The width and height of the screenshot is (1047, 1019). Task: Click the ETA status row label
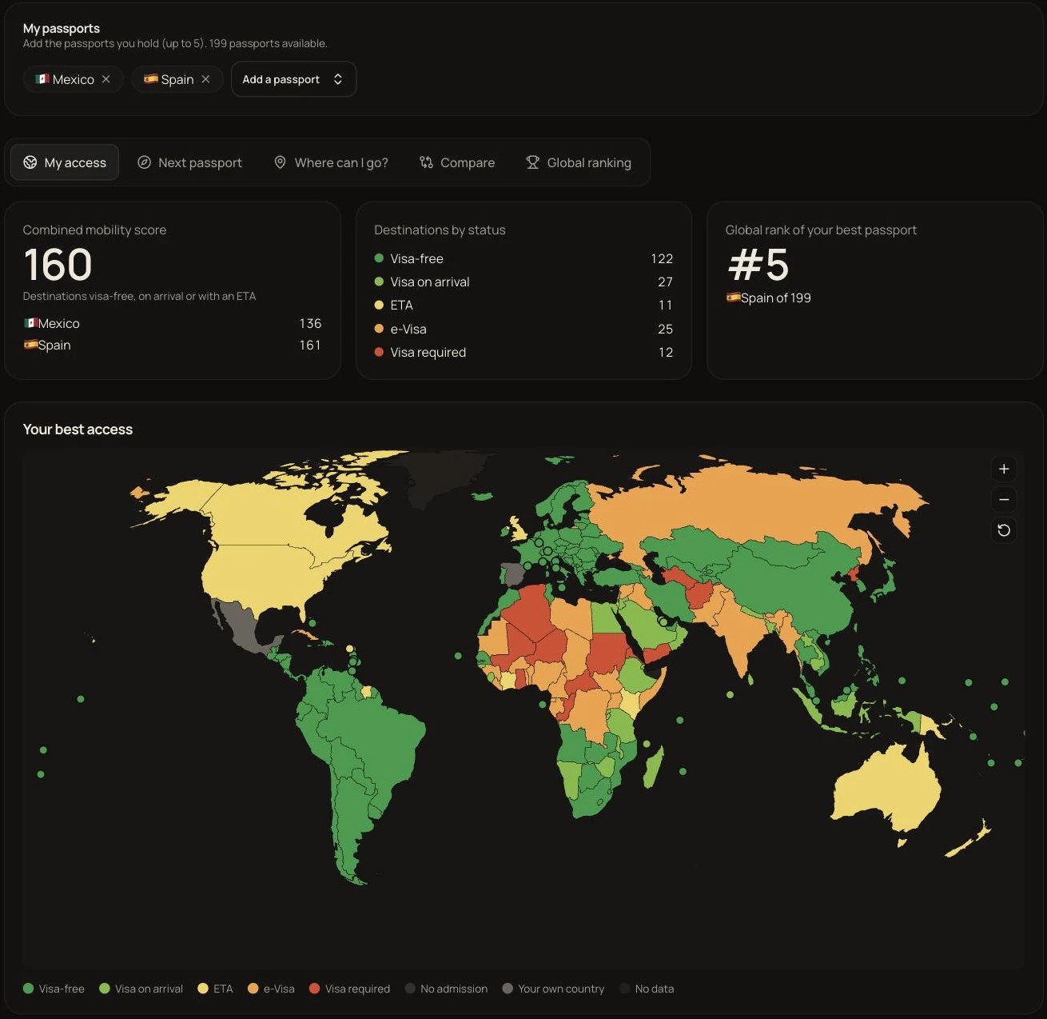401,305
